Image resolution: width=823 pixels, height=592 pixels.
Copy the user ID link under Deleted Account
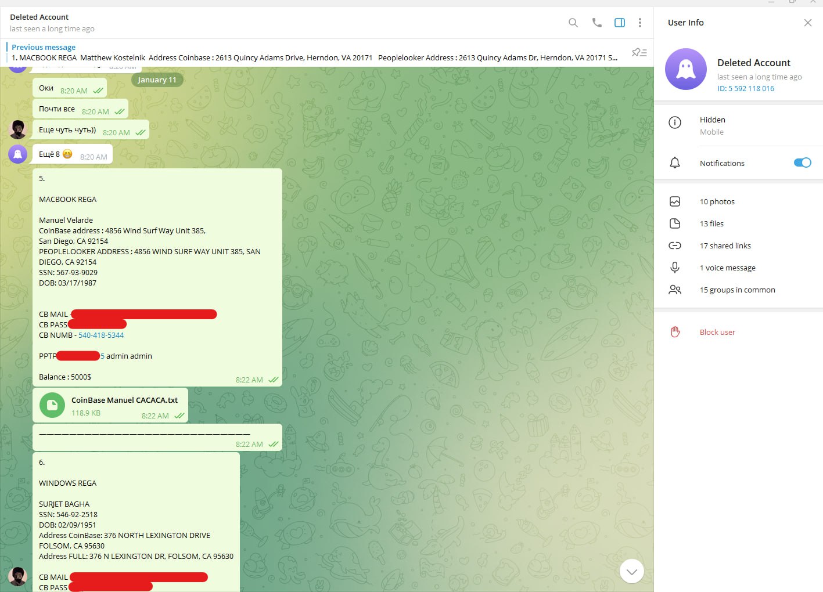[x=746, y=89]
